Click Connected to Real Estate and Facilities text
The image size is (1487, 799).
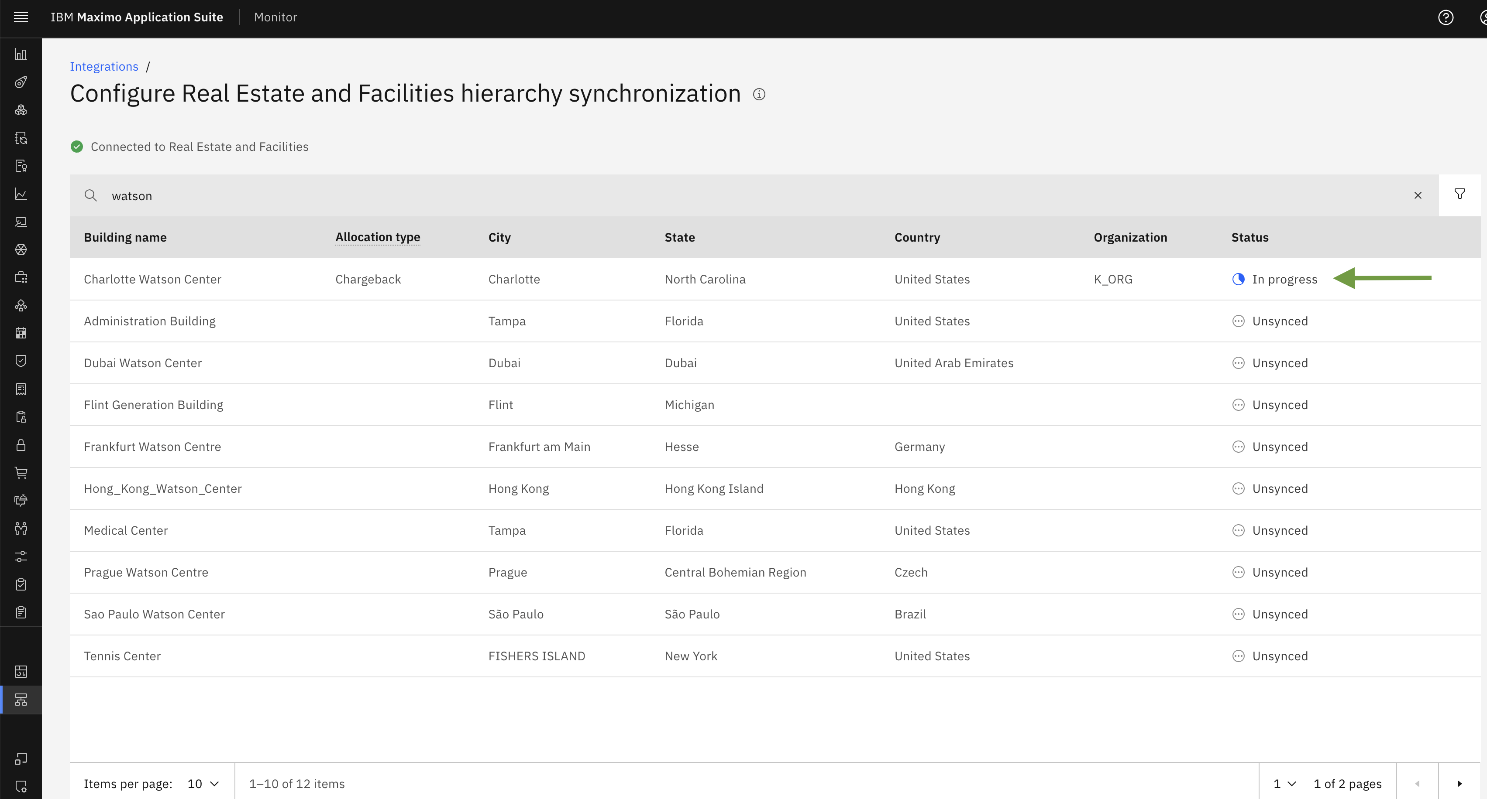[x=199, y=147]
